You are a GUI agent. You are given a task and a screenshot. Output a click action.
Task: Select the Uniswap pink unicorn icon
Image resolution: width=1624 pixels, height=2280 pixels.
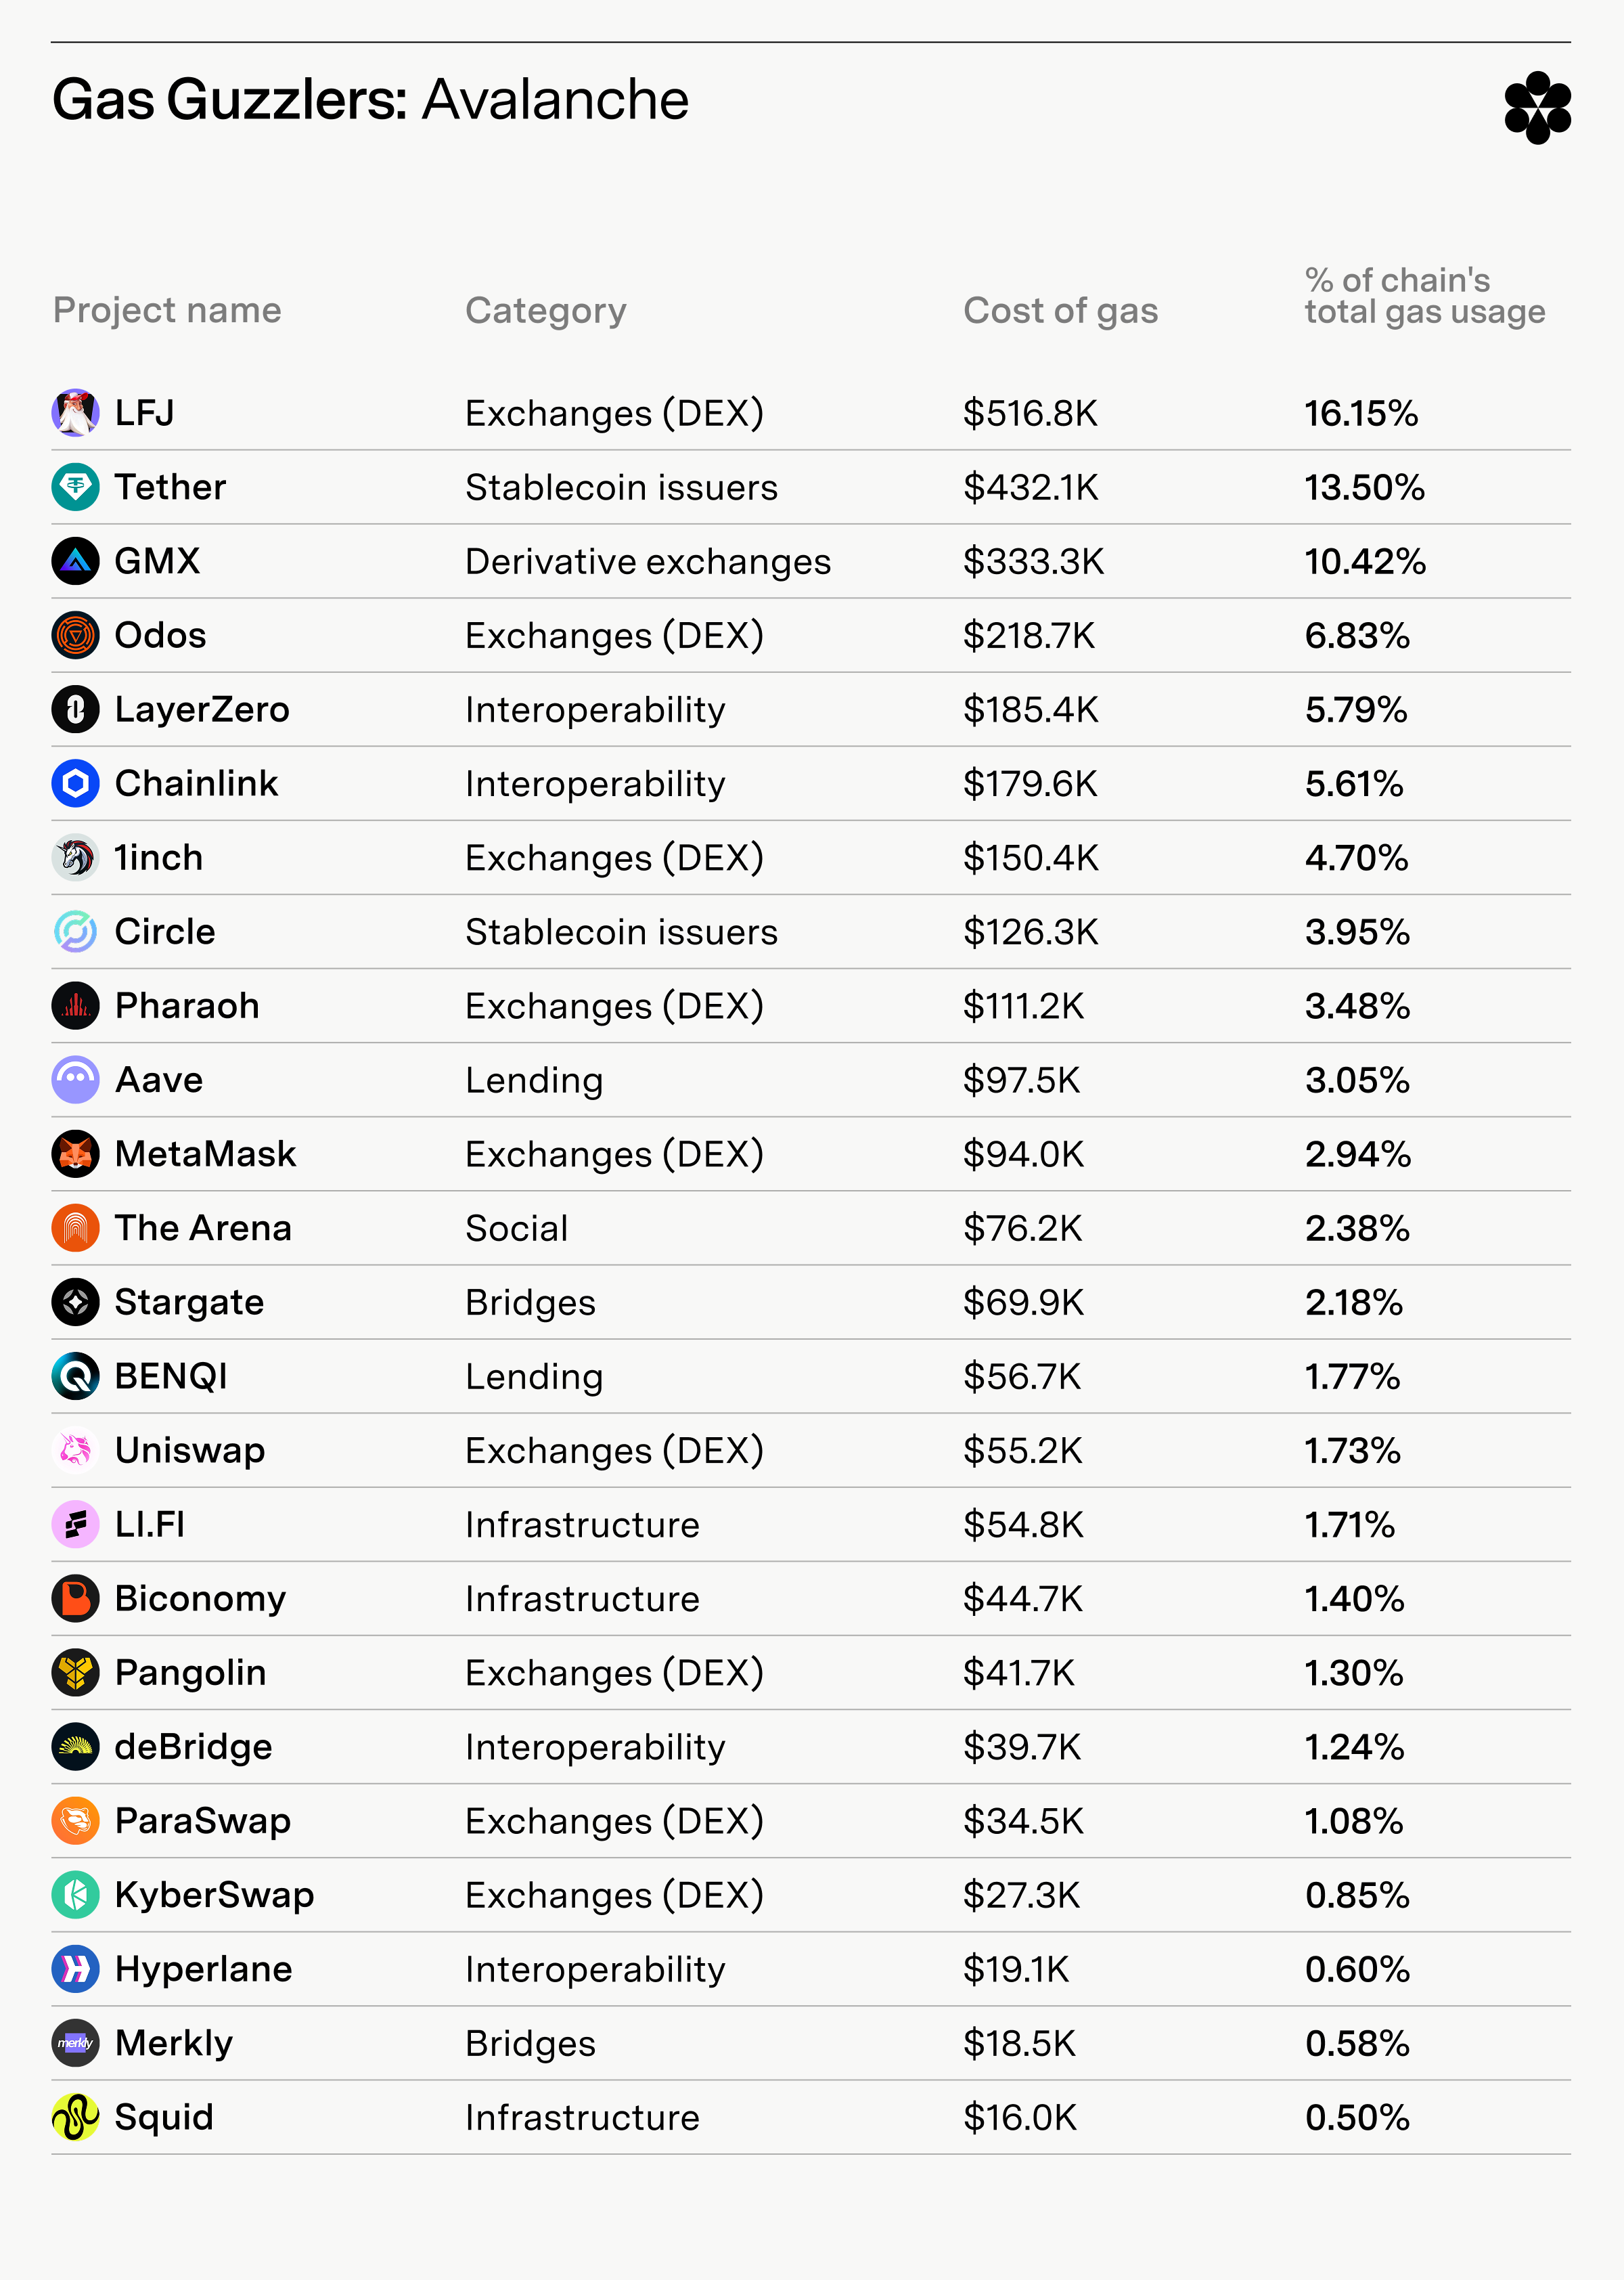click(75, 1449)
